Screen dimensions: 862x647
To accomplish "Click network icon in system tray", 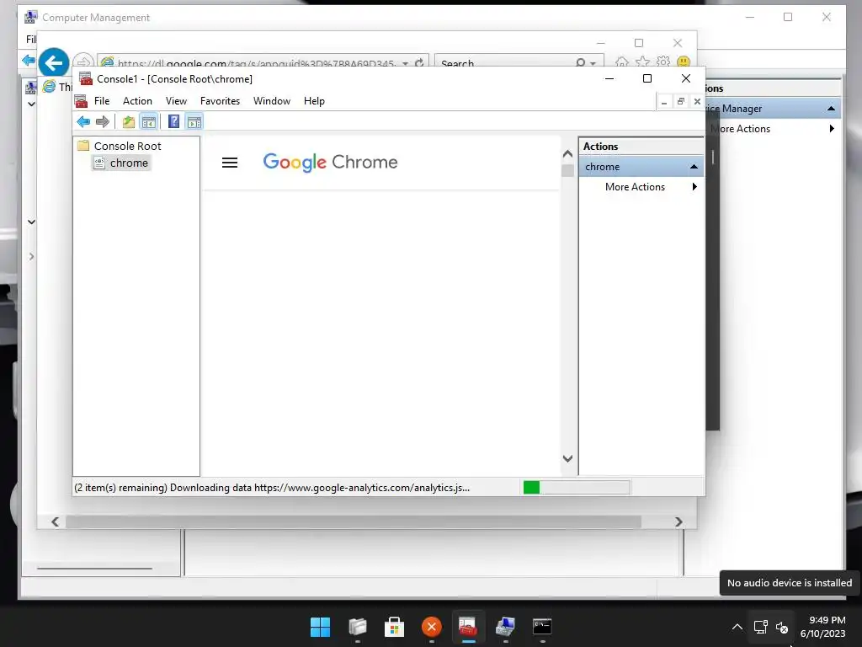I will (x=761, y=627).
